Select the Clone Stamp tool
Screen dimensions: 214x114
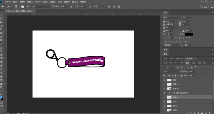tap(1, 47)
